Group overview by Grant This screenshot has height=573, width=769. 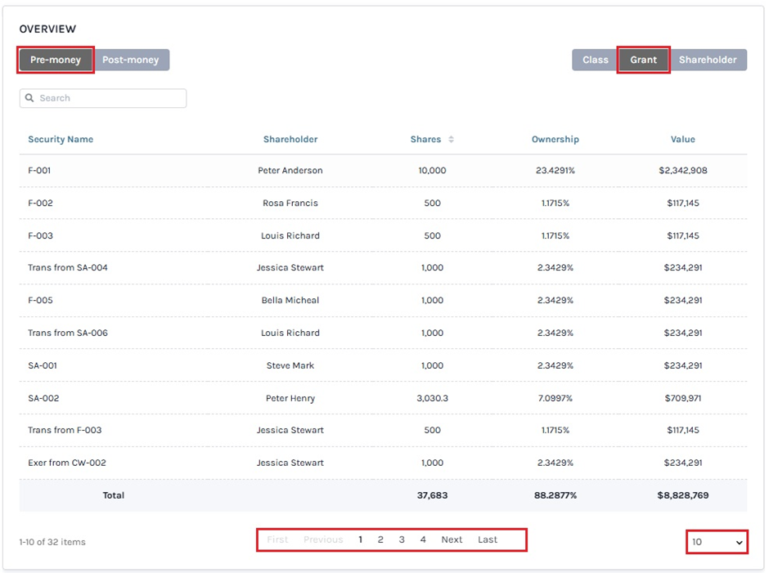pyautogui.click(x=643, y=60)
